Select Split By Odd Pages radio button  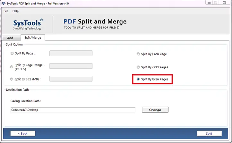[x=138, y=67]
